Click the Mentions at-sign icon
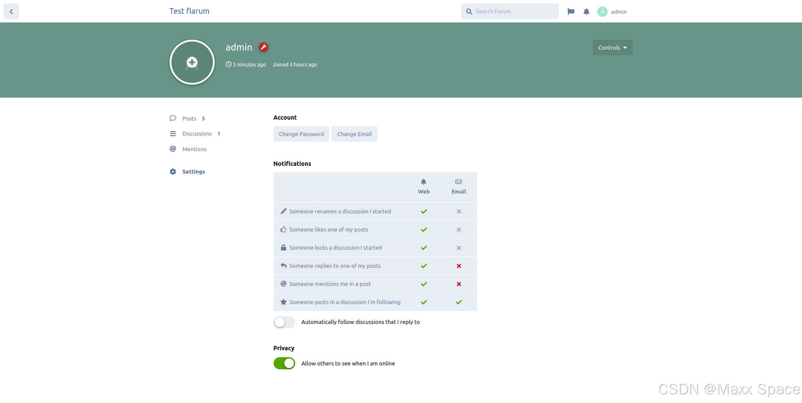 click(173, 149)
